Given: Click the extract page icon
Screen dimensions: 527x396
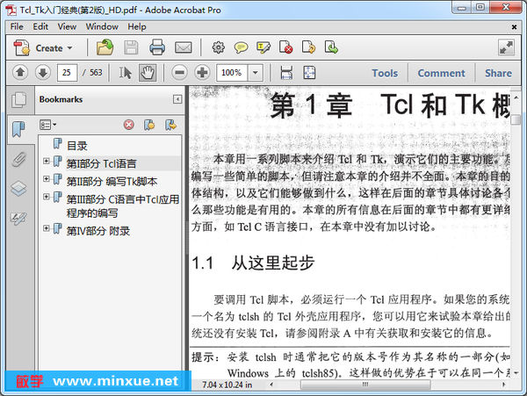Looking at the screenshot, I should (331, 47).
